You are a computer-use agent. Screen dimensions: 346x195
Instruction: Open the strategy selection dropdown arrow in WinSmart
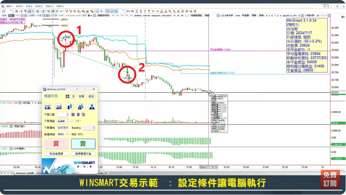(x=67, y=134)
